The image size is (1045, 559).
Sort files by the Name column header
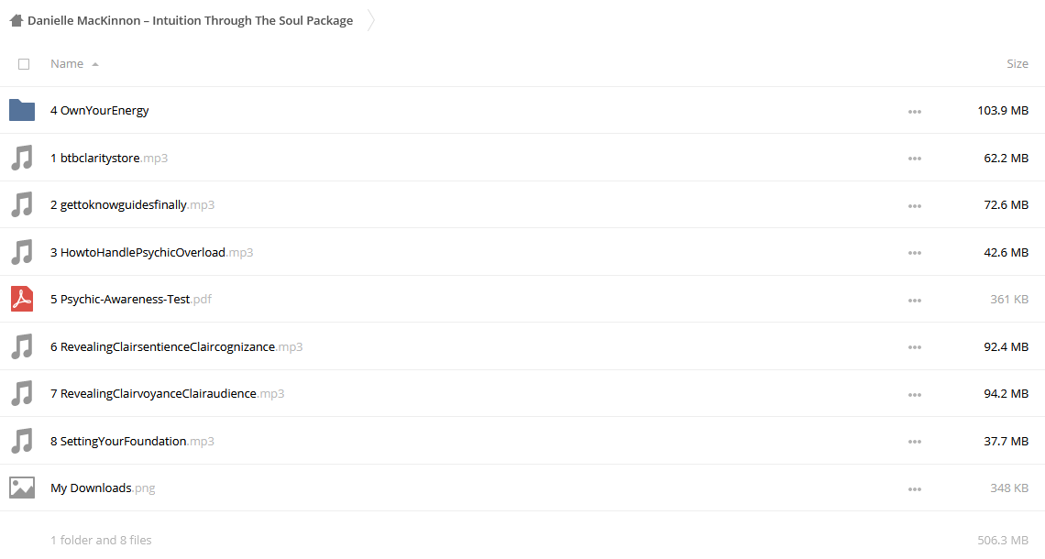[x=67, y=64]
